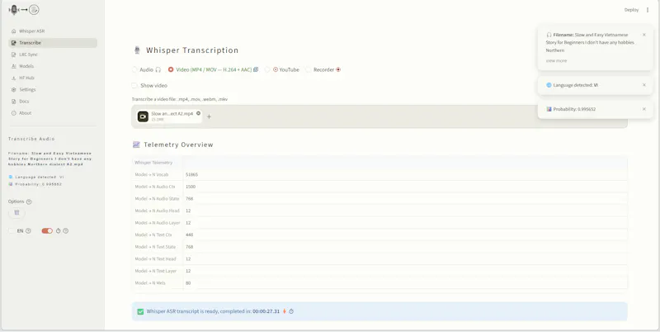Viewport: 660px width, 332px height.
Task: Add another file with the plus button
Action: click(209, 116)
